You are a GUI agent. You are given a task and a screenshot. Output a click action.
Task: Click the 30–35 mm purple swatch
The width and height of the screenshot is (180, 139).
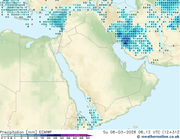click(x=64, y=135)
